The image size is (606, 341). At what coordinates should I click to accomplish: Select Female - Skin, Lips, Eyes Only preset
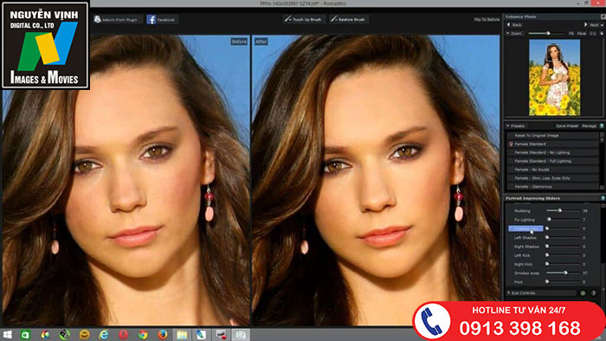(552, 178)
